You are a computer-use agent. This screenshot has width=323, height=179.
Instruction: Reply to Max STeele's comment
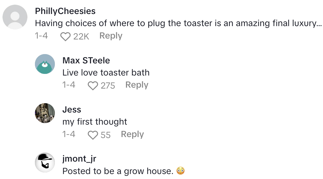(x=137, y=85)
